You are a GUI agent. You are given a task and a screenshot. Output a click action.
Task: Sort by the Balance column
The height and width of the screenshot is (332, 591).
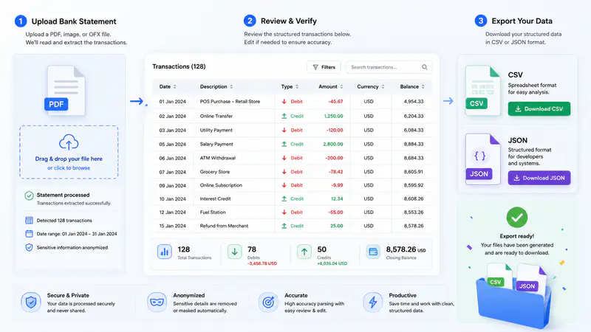(x=412, y=86)
